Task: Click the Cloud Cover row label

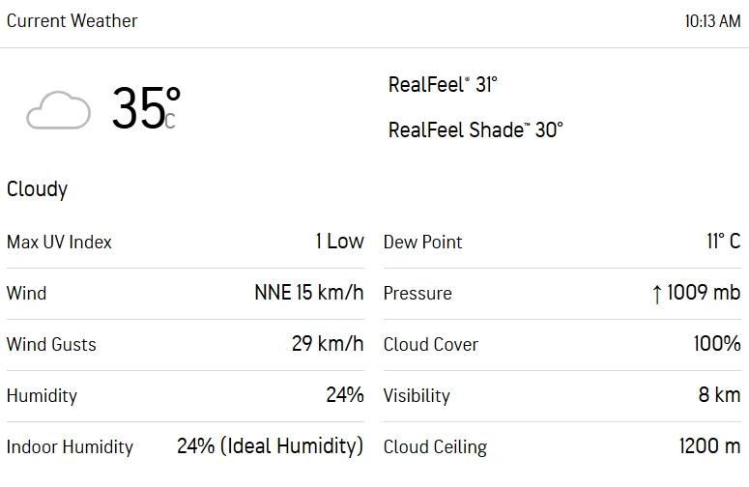Action: [x=431, y=344]
